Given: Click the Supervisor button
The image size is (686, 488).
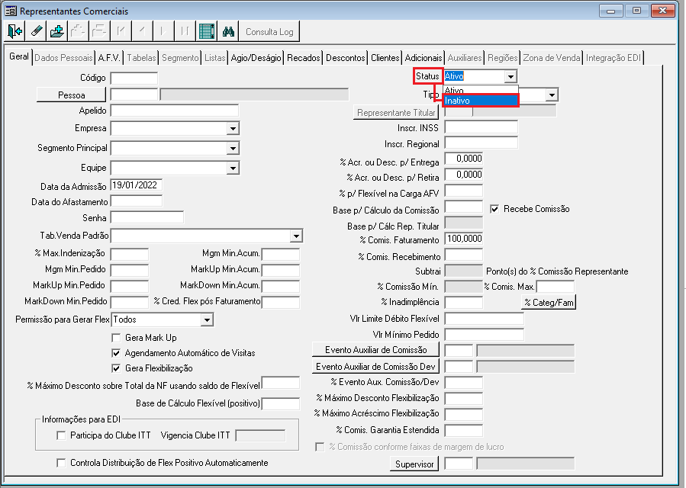Looking at the screenshot, I should click(414, 464).
